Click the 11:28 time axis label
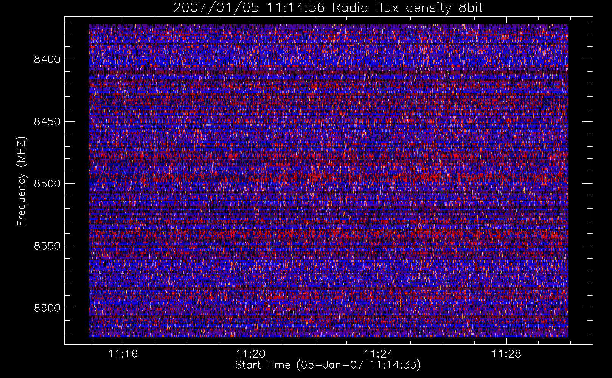 506,354
